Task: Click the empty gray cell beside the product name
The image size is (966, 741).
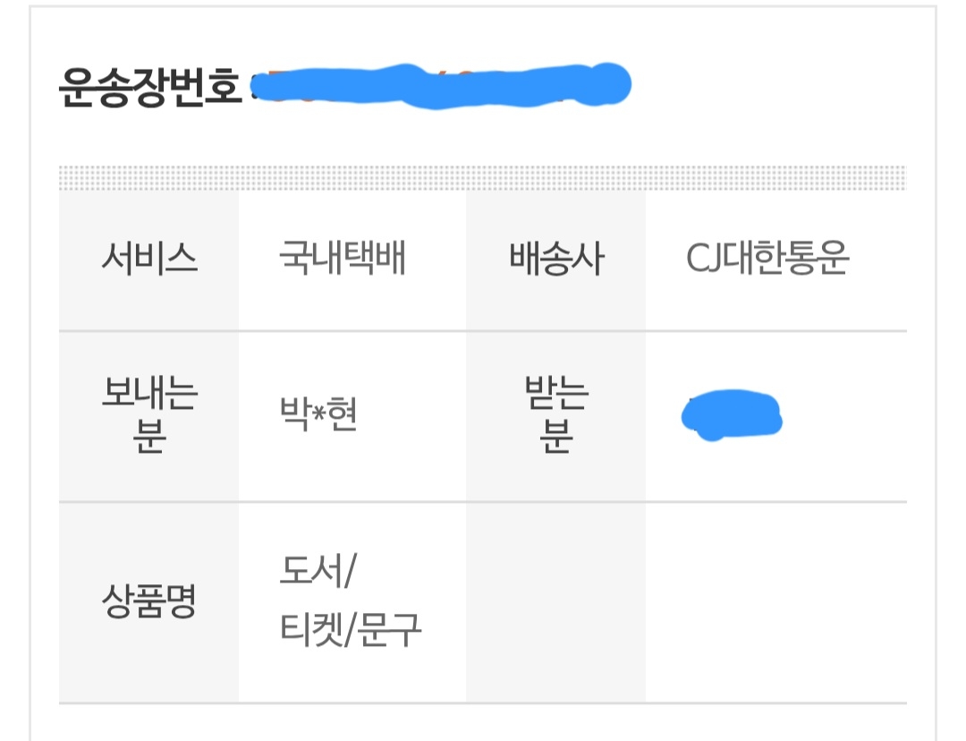Action: [555, 602]
